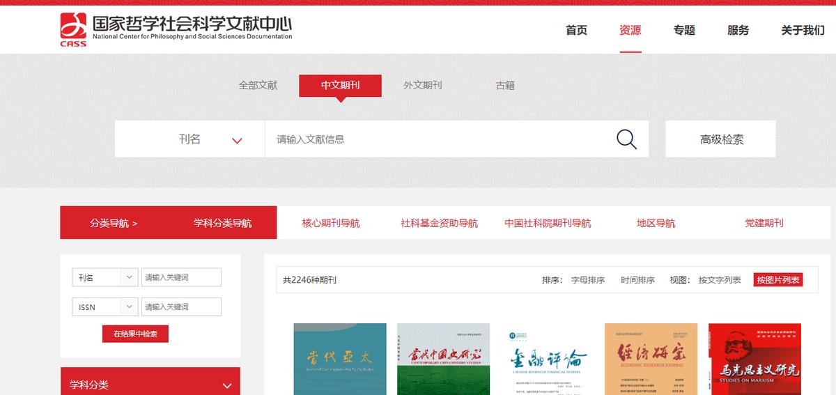Open the 专题 menu item
836x395 pixels.
684,30
